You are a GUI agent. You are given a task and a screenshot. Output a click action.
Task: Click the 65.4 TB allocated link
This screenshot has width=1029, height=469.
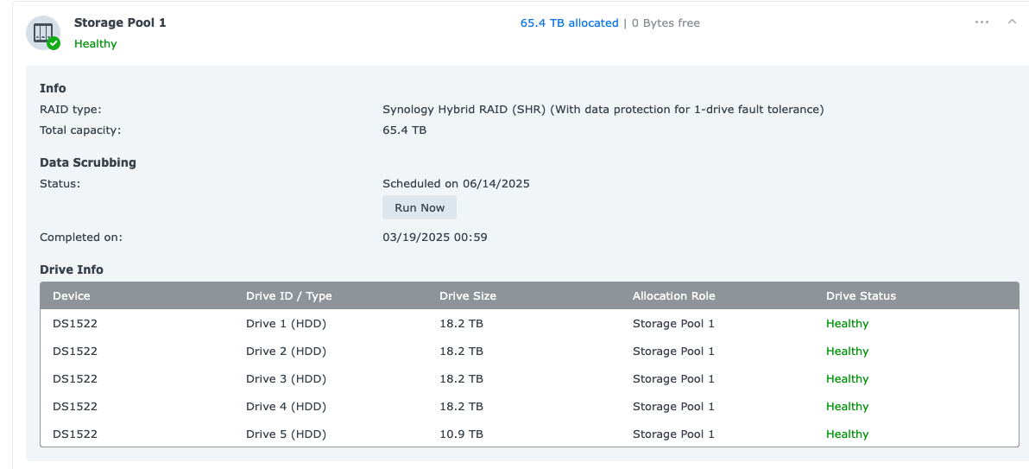tap(570, 23)
